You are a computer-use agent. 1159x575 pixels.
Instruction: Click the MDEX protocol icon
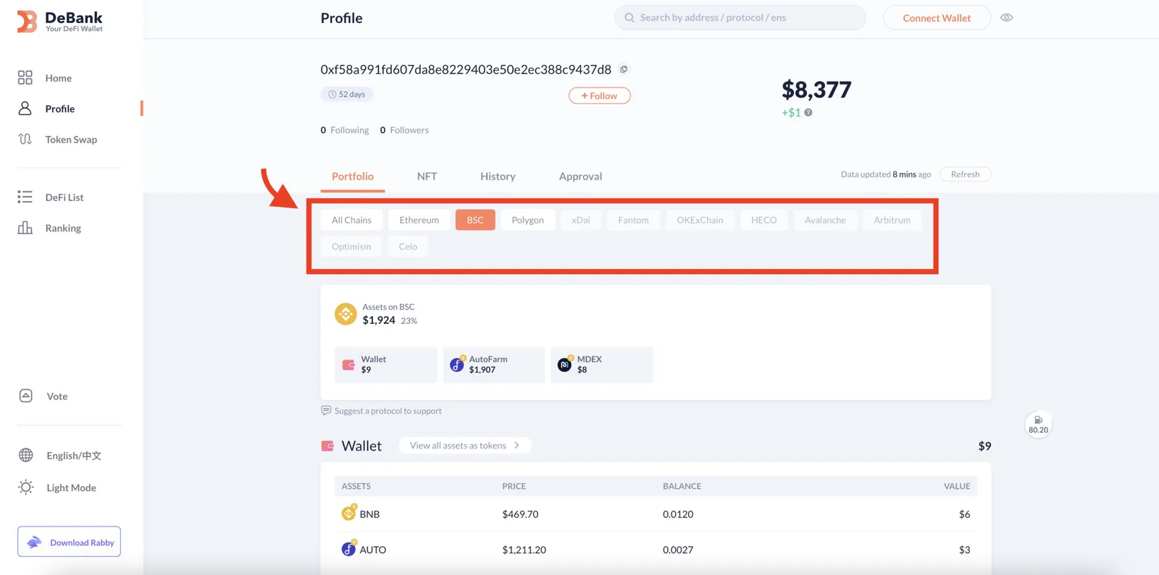(565, 365)
